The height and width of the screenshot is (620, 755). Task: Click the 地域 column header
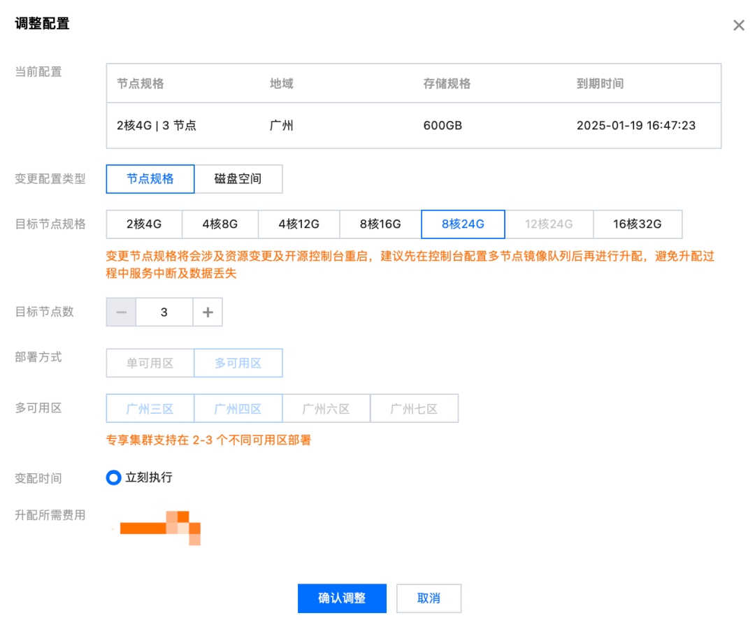[x=282, y=84]
